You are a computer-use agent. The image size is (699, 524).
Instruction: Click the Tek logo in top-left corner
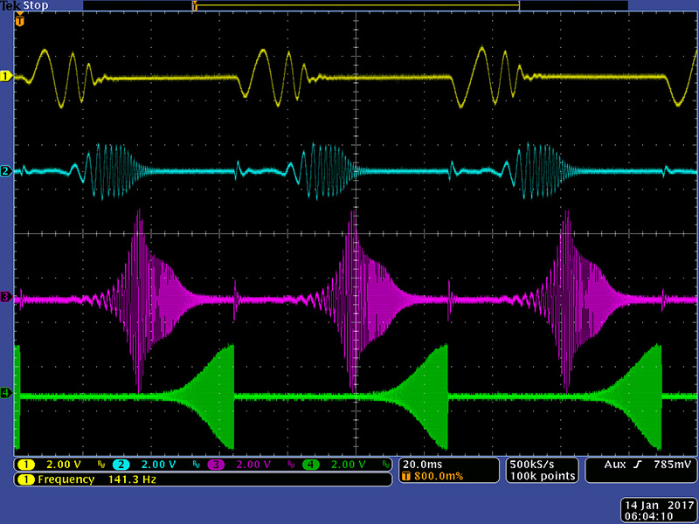10,5
